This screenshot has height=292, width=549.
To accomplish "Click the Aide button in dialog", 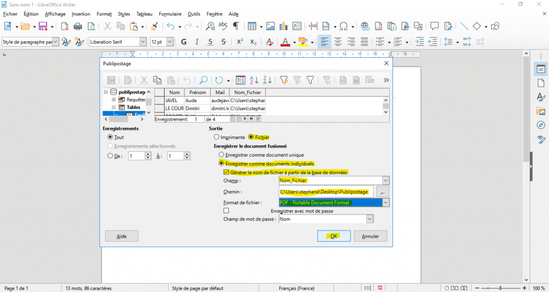I will pyautogui.click(x=122, y=236).
